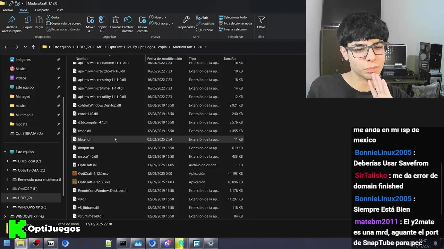Image resolution: width=444 pixels, height=249 pixels.
Task: Click MC breadcrumb in address bar
Action: (100, 47)
